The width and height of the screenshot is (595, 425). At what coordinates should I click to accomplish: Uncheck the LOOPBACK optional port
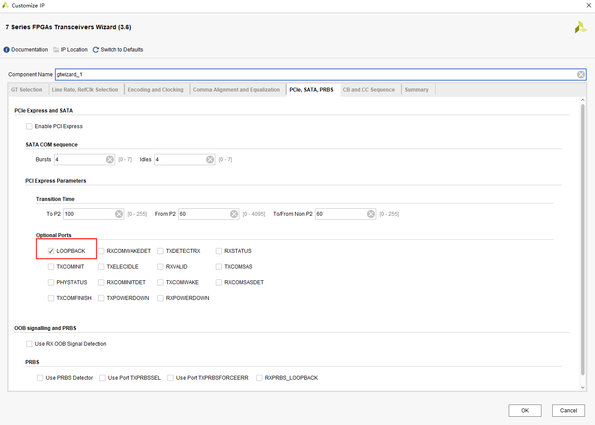pos(51,251)
